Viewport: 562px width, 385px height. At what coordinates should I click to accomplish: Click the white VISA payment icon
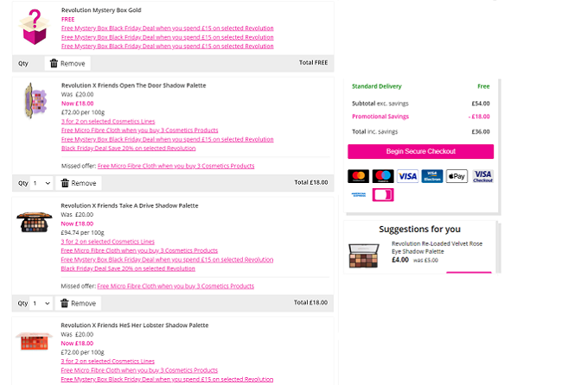407,176
